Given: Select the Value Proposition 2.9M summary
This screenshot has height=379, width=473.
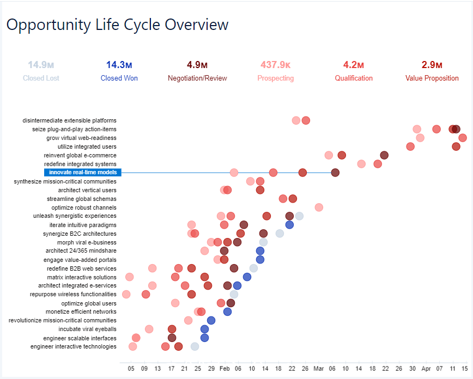Looking at the screenshot, I should click(432, 71).
